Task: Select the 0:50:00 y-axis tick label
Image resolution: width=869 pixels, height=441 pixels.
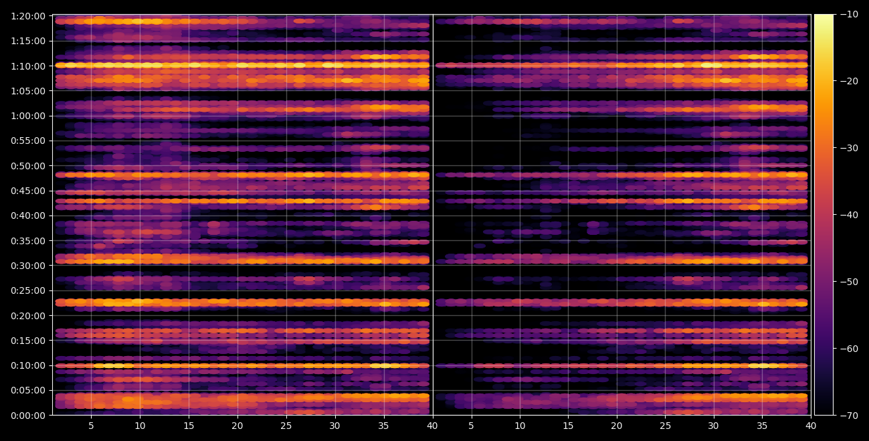Action: click(29, 165)
